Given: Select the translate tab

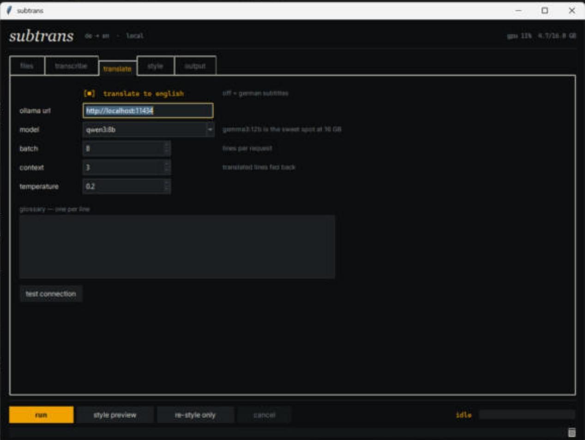Looking at the screenshot, I should coord(117,68).
